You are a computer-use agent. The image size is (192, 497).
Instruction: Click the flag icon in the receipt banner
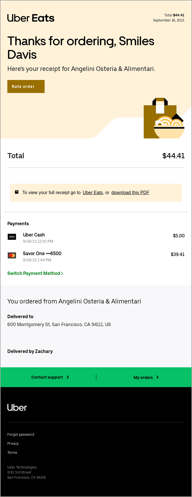pos(16,192)
